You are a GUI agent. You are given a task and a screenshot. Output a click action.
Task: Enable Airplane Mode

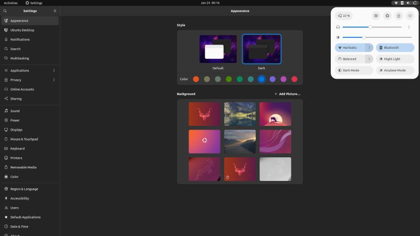point(395,70)
